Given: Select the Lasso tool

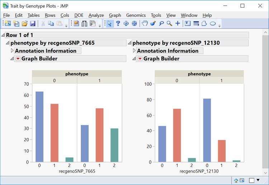Looking at the screenshot, I should coord(161,23).
